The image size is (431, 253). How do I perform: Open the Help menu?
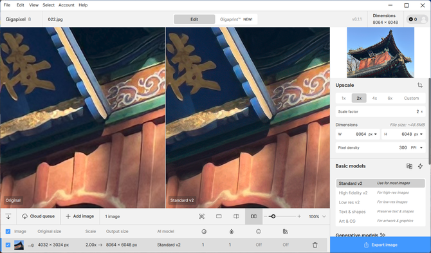[83, 5]
